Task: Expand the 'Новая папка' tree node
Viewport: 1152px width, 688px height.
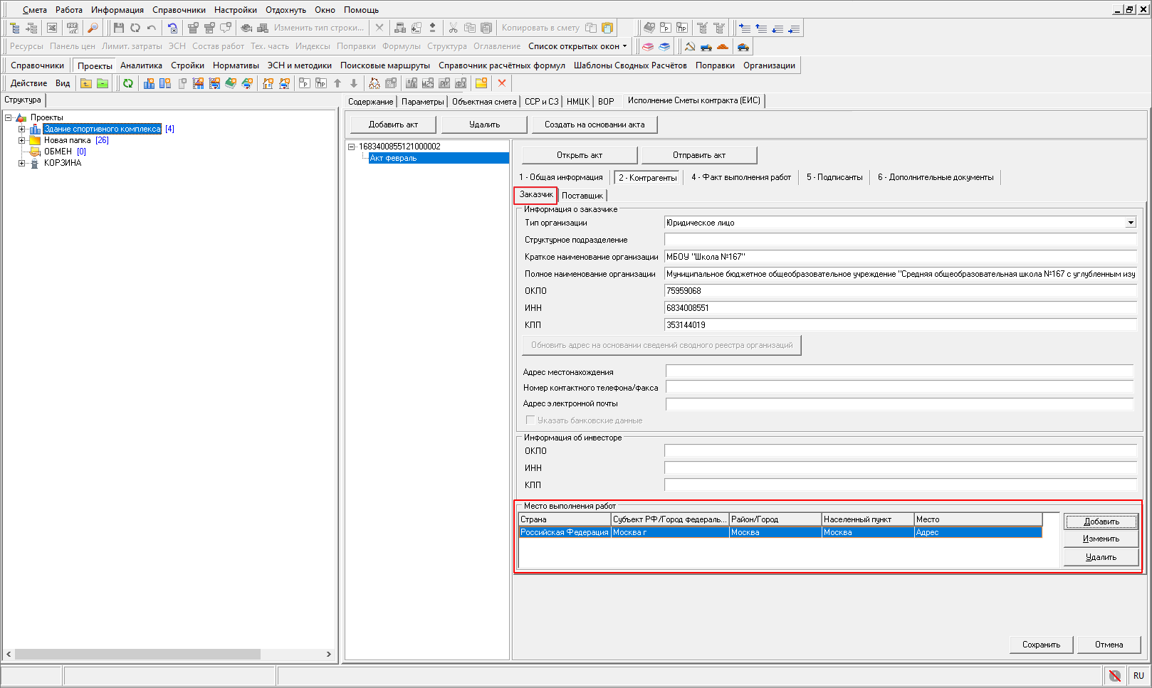Action: [x=21, y=140]
